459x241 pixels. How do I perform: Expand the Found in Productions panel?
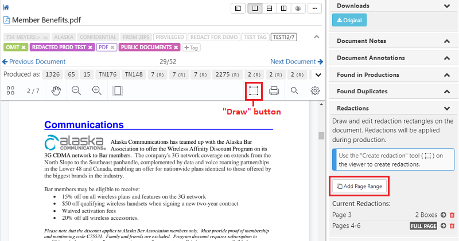[x=447, y=75]
